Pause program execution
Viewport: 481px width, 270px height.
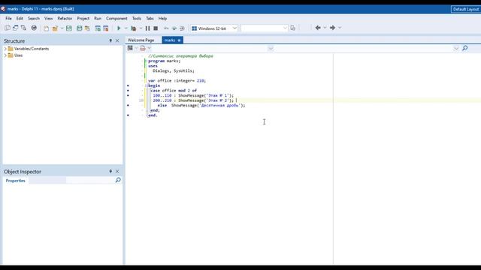[147, 28]
